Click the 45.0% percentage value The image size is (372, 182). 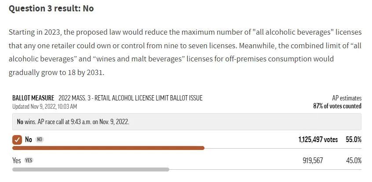(x=354, y=161)
